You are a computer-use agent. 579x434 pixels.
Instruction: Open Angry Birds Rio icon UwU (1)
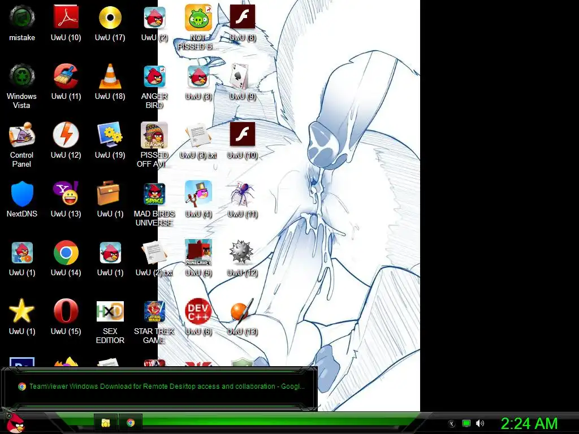point(22,258)
